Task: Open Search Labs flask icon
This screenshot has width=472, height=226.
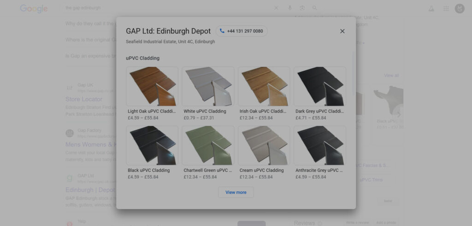Action: (x=431, y=8)
